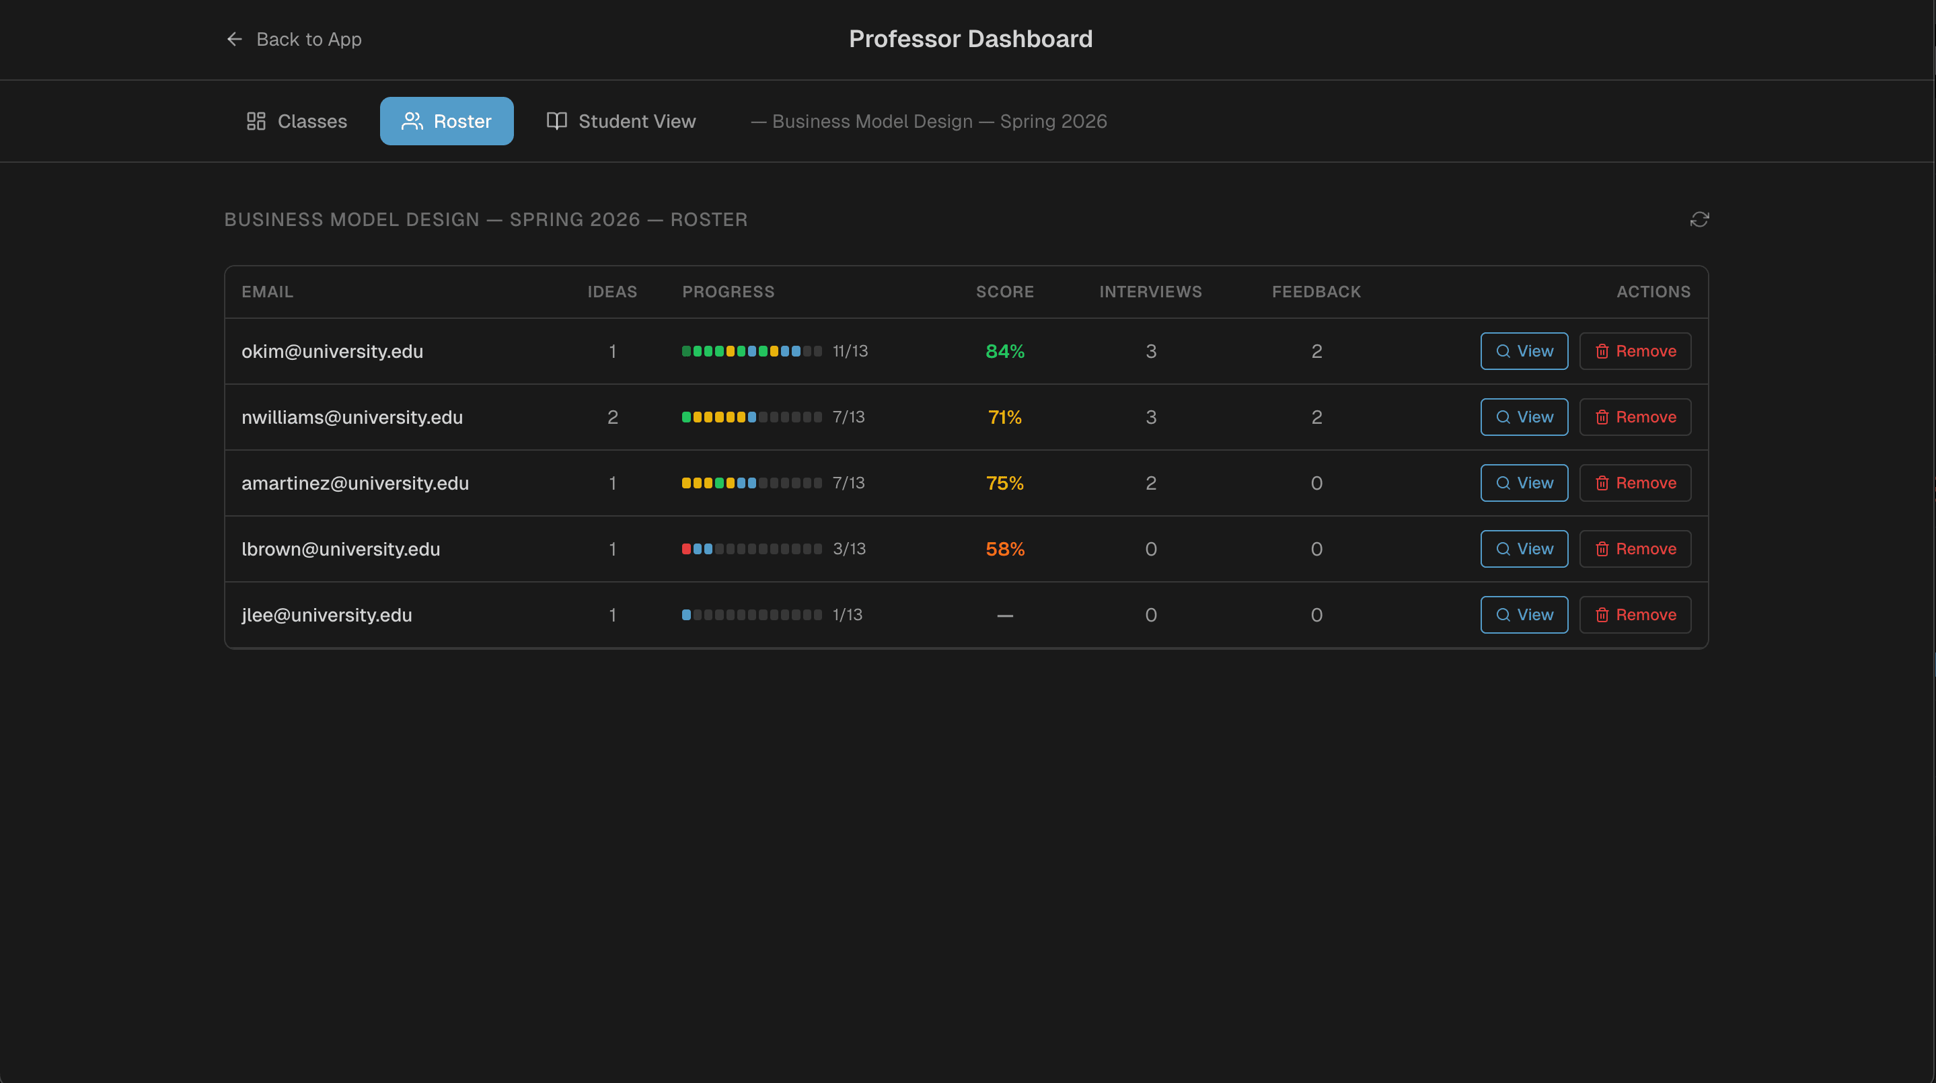Image resolution: width=1936 pixels, height=1083 pixels.
Task: Click Remove for jlee@university.edu
Action: point(1635,614)
